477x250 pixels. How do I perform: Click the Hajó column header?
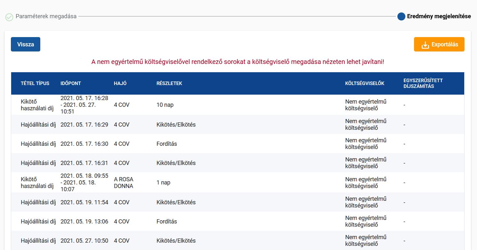(x=120, y=83)
